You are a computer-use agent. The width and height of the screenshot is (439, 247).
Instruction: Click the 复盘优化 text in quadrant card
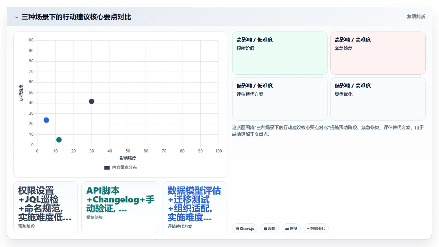click(344, 94)
